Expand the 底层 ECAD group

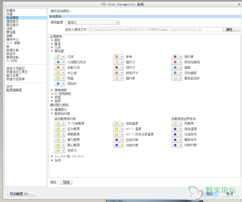[52, 101]
